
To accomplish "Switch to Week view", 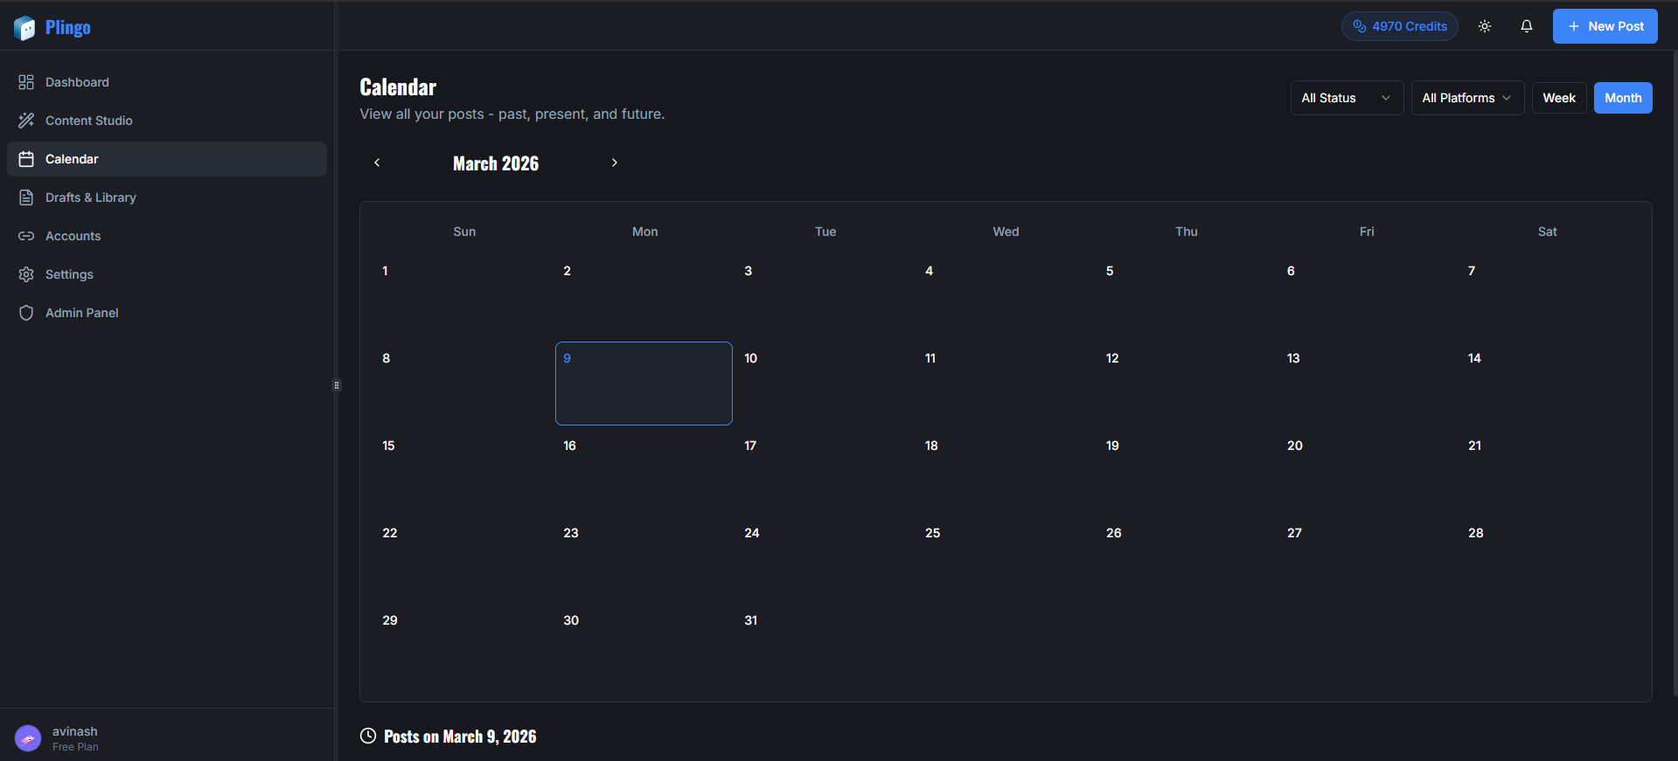I will pos(1559,98).
